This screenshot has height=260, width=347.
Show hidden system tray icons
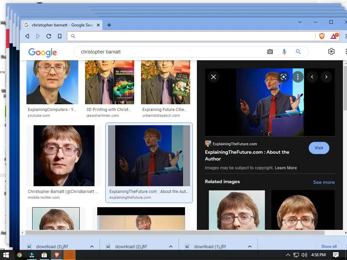[288, 255]
